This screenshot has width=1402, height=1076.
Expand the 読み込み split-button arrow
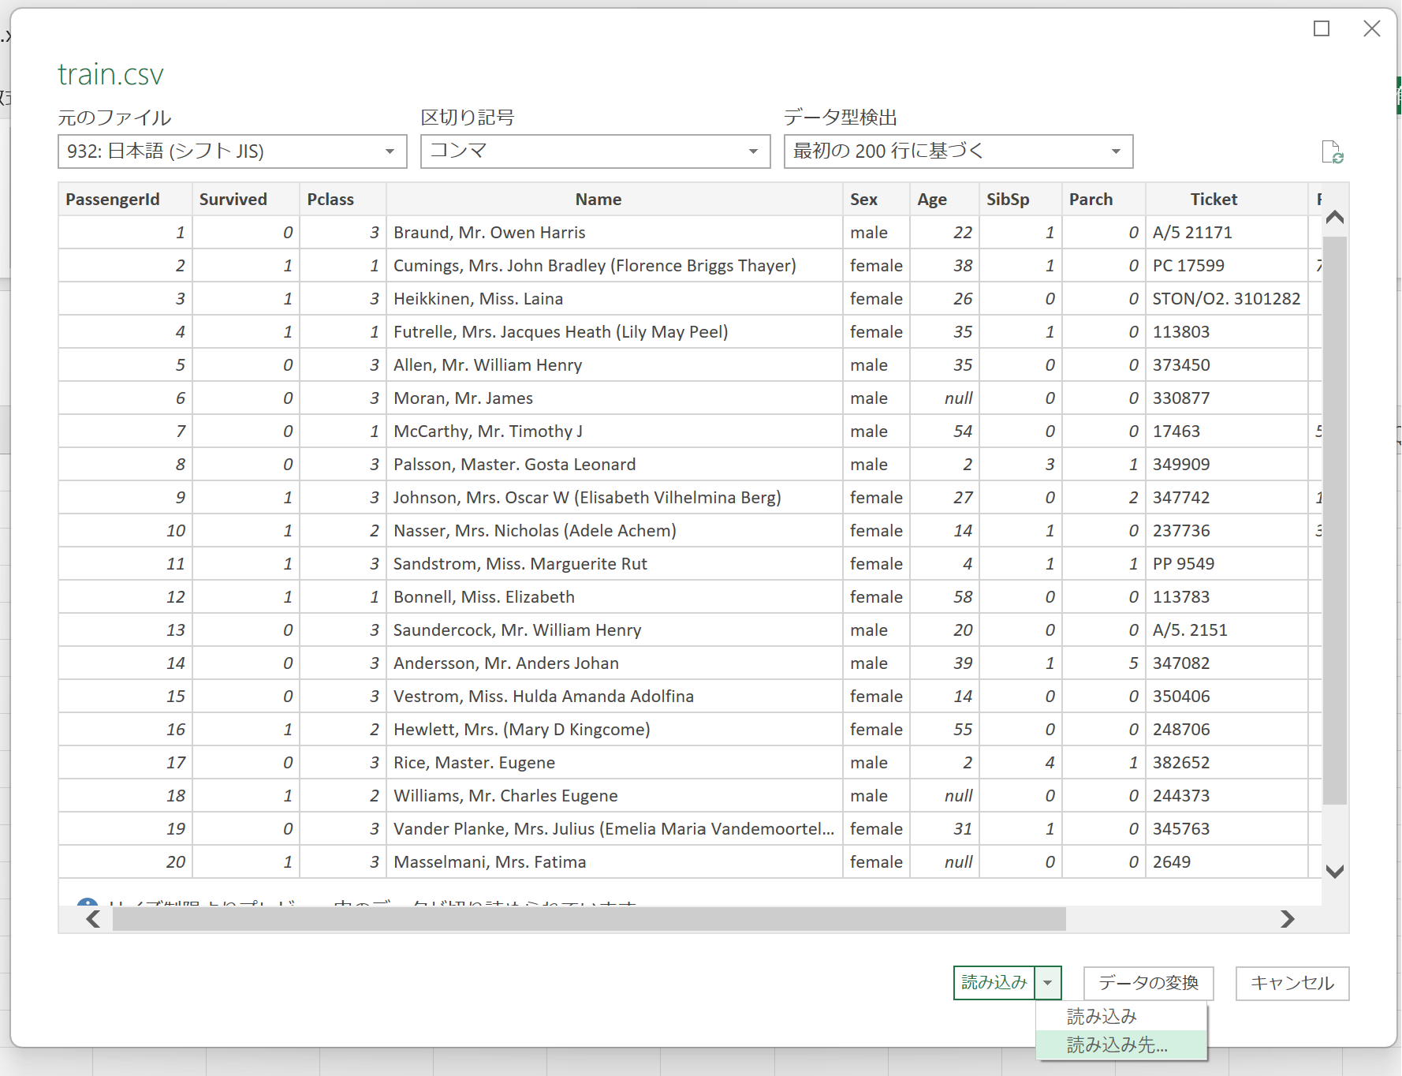(1049, 983)
